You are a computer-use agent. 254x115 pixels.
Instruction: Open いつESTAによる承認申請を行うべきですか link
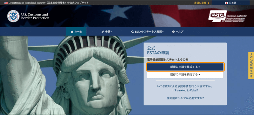click(185, 86)
